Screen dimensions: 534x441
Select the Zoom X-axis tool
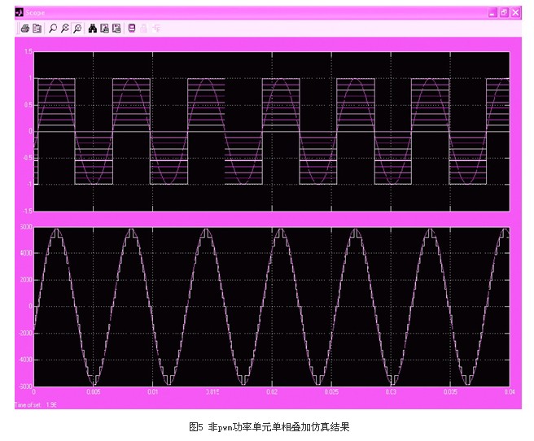coord(64,28)
